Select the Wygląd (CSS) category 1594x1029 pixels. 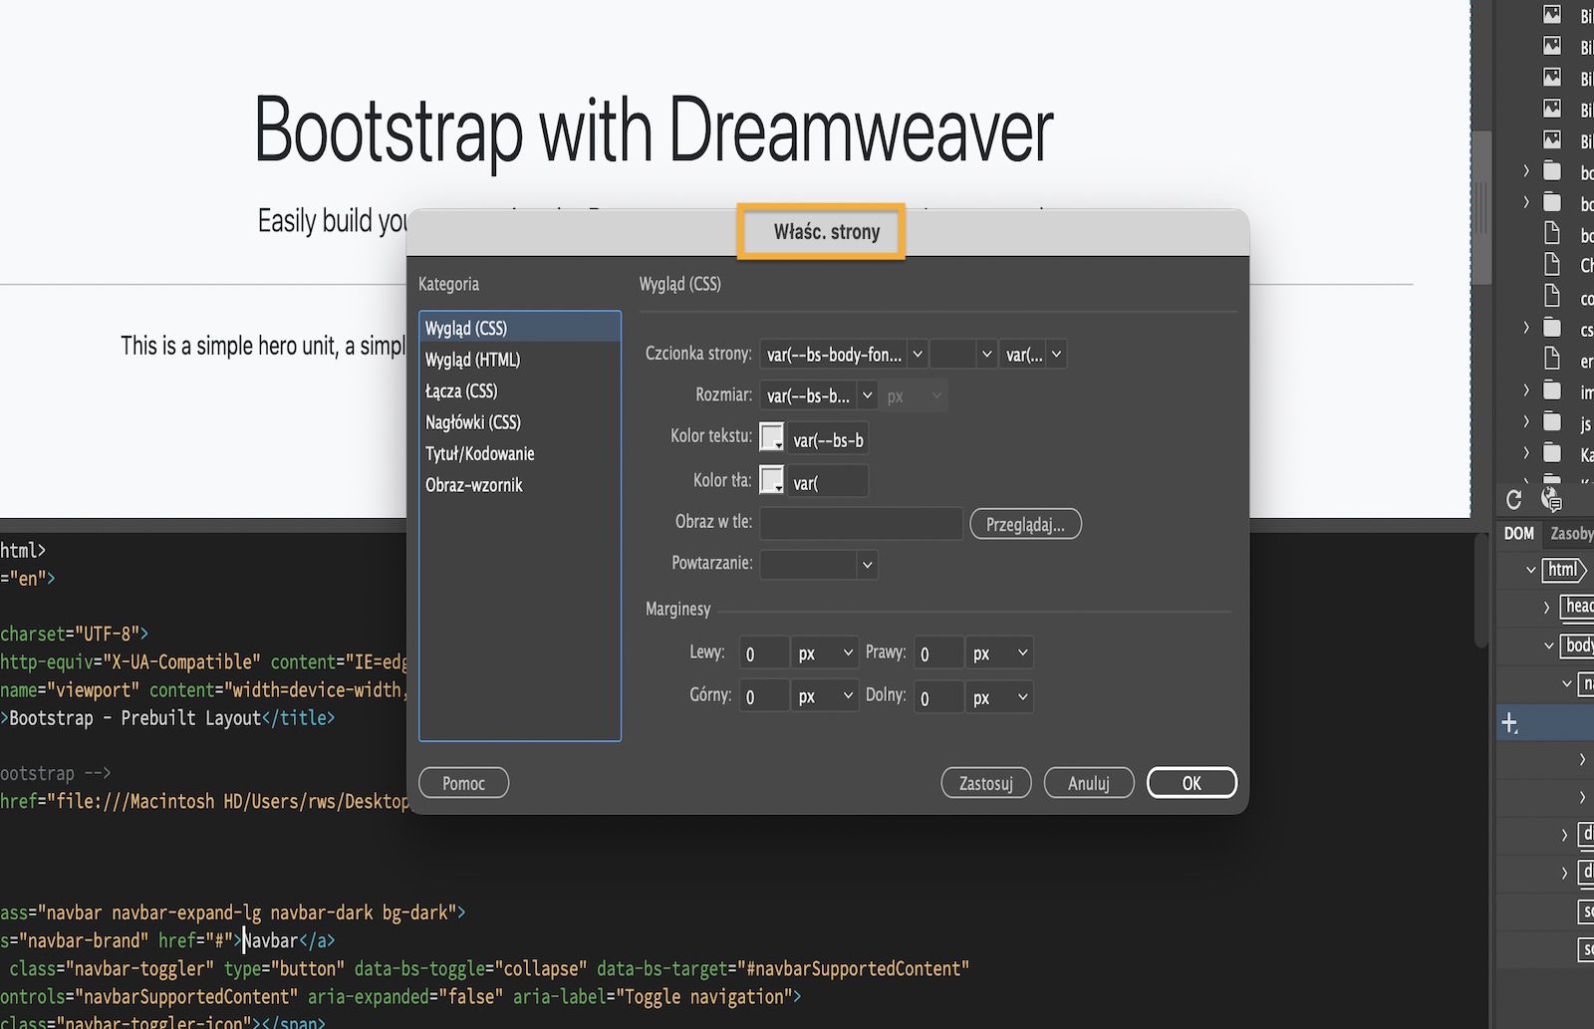point(520,328)
